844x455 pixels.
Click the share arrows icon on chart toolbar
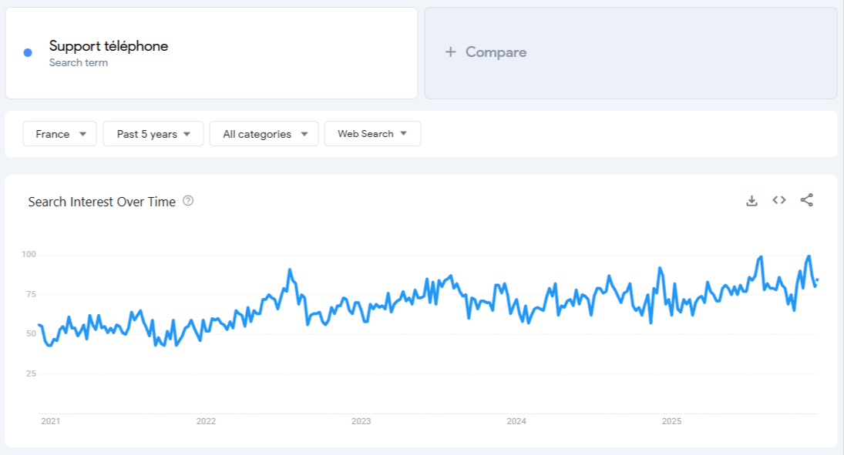(x=805, y=200)
